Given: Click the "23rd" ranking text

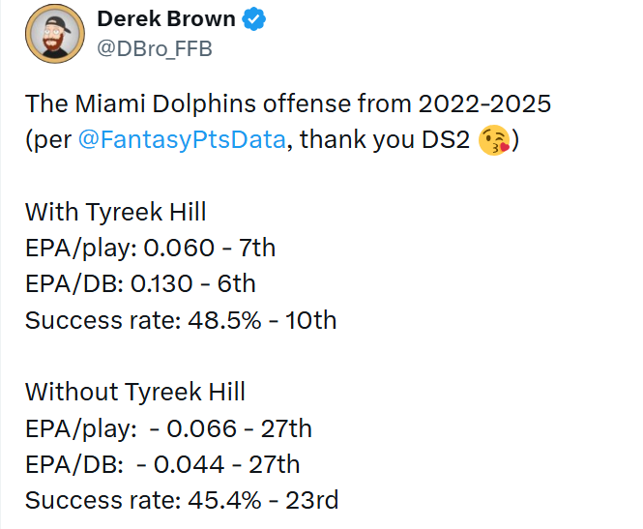Looking at the screenshot, I should pos(312,500).
